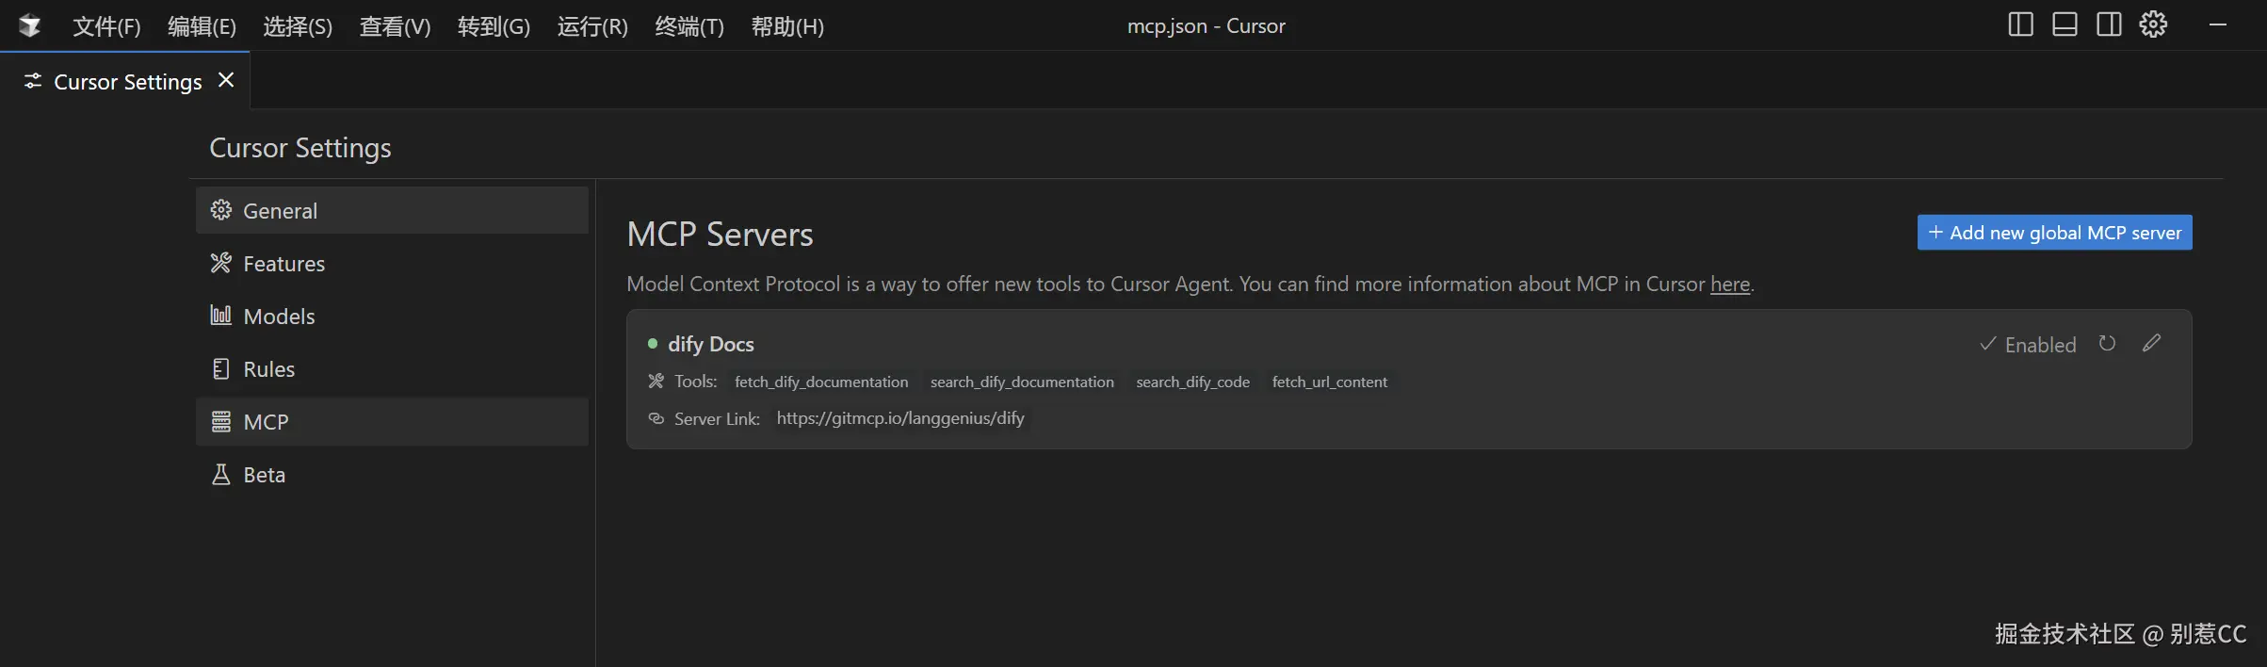
Task: Open 运行(R) menu
Action: click(x=592, y=26)
